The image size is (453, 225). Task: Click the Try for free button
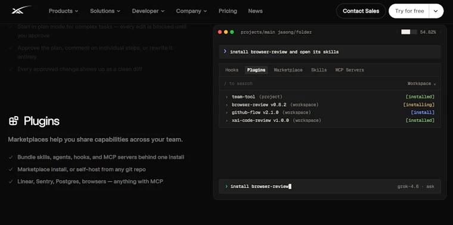[409, 11]
